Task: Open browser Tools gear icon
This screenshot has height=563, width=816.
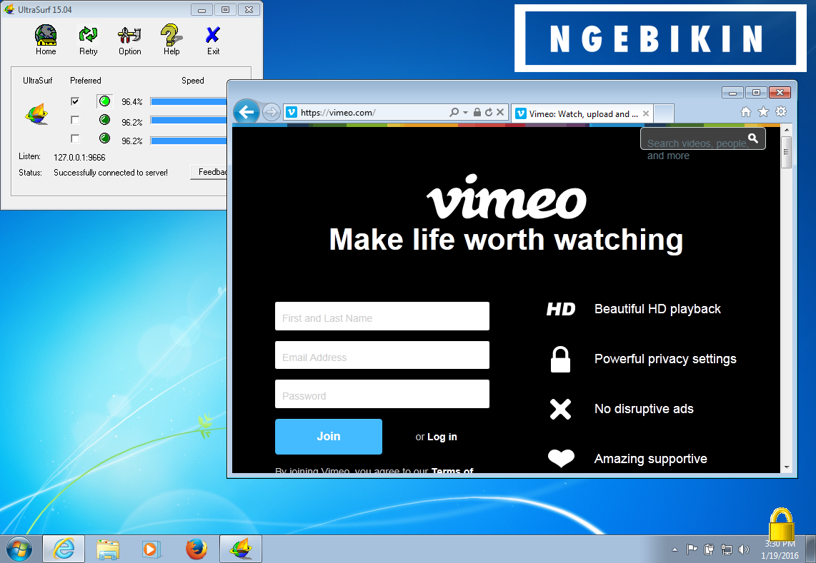Action: point(781,112)
